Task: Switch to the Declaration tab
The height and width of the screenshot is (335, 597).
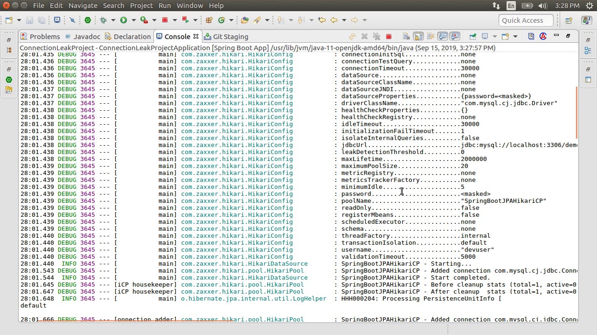Action: coord(128,36)
